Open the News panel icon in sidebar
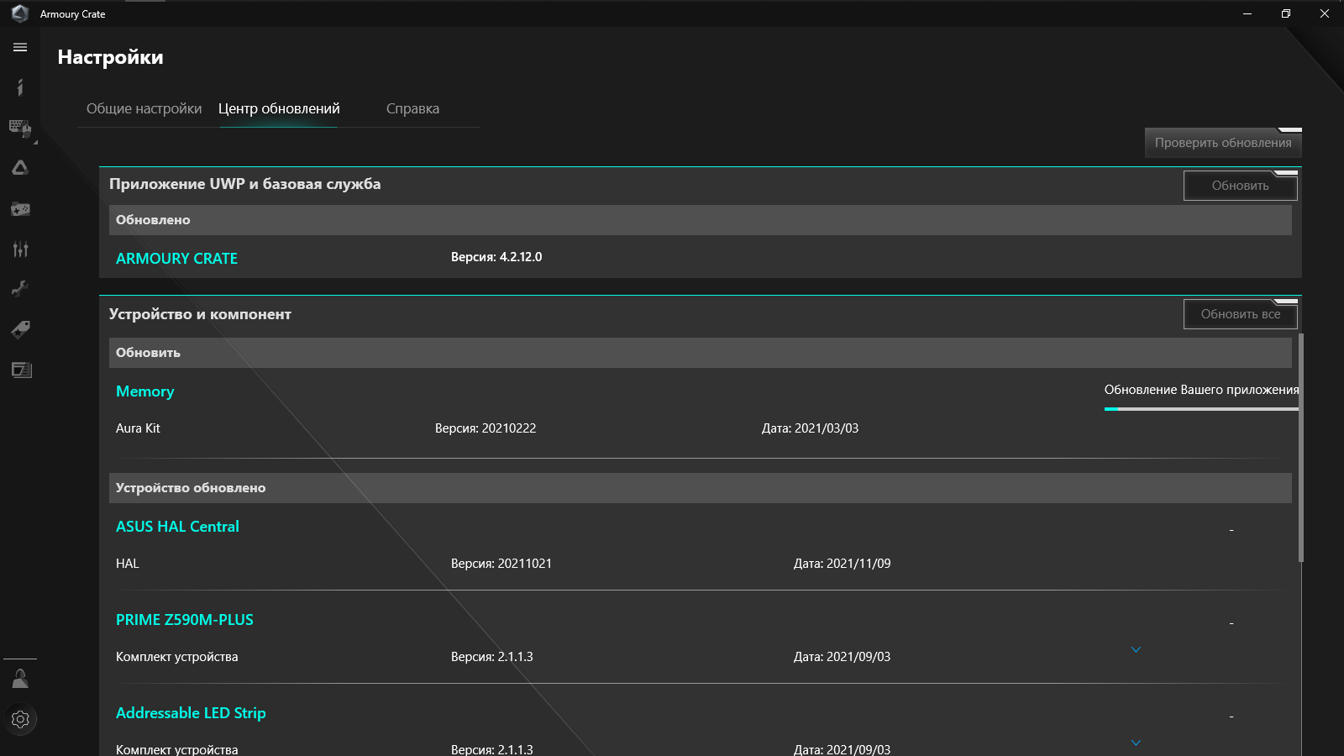The width and height of the screenshot is (1344, 756). pyautogui.click(x=20, y=370)
